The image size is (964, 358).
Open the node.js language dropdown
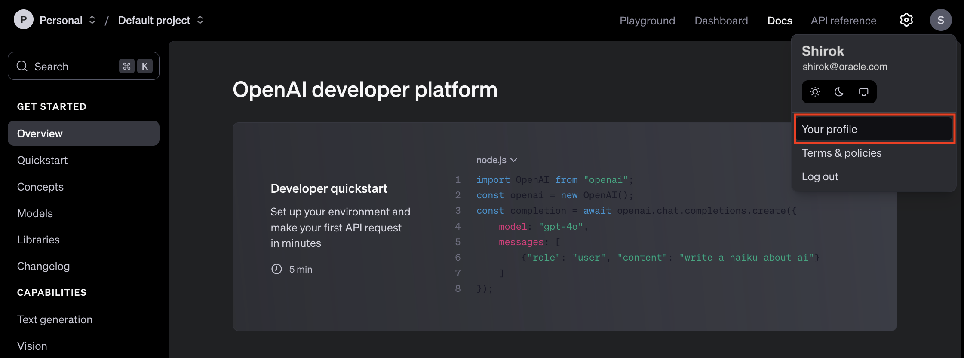click(x=497, y=160)
